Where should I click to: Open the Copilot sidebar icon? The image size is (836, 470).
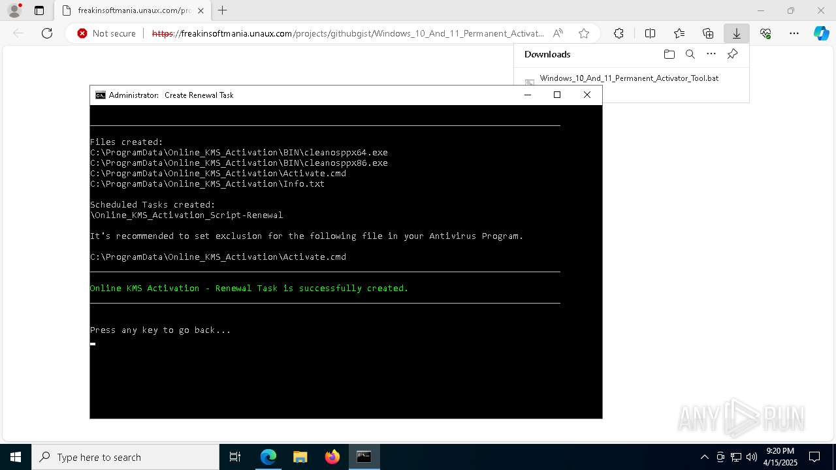point(821,33)
